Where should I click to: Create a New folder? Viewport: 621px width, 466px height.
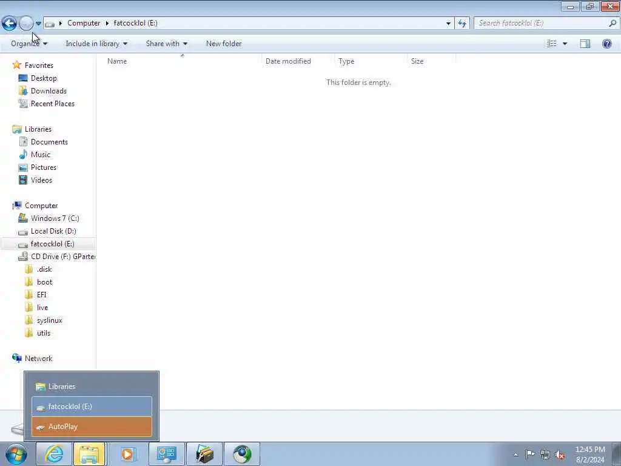coord(224,44)
